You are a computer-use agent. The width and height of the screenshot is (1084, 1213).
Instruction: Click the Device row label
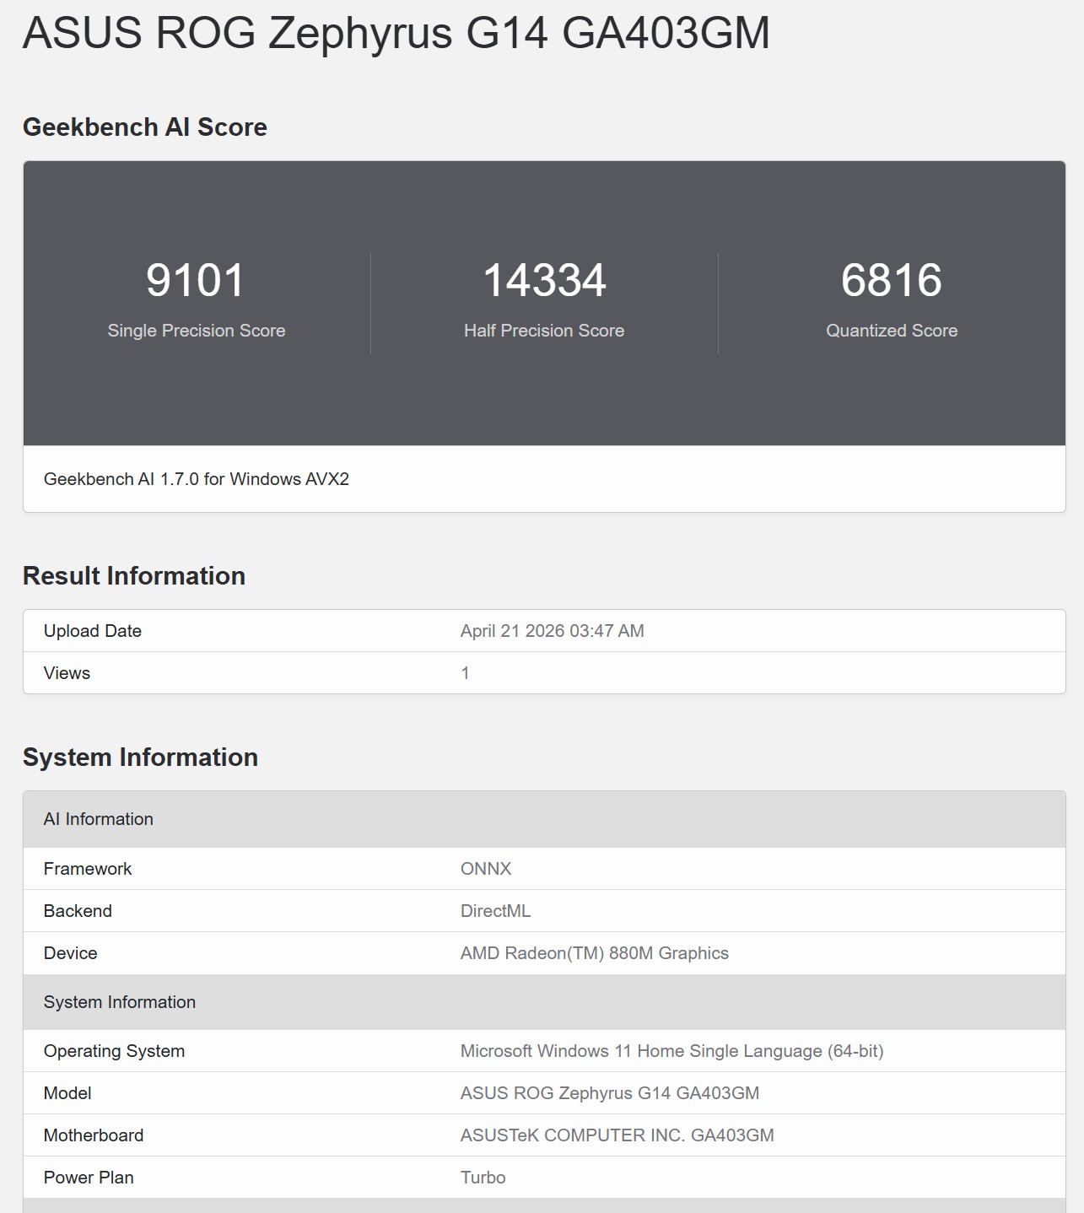(x=71, y=953)
